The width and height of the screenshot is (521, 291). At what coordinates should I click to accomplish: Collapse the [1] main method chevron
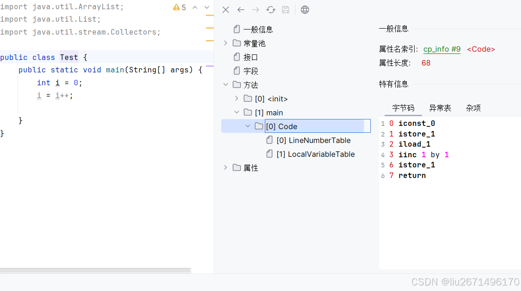[x=237, y=113]
